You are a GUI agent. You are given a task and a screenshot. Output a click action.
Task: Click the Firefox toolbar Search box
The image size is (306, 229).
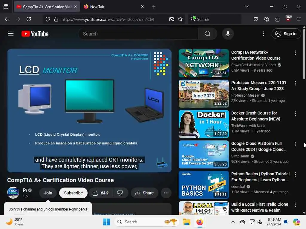pyautogui.click(x=215, y=19)
